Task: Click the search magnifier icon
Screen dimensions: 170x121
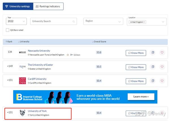Action: (74, 21)
